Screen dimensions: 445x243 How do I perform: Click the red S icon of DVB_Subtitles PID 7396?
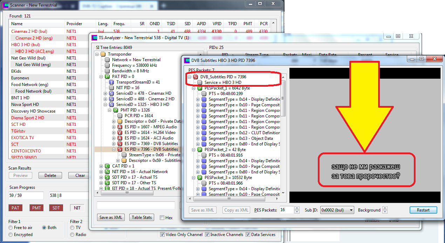click(x=196, y=77)
